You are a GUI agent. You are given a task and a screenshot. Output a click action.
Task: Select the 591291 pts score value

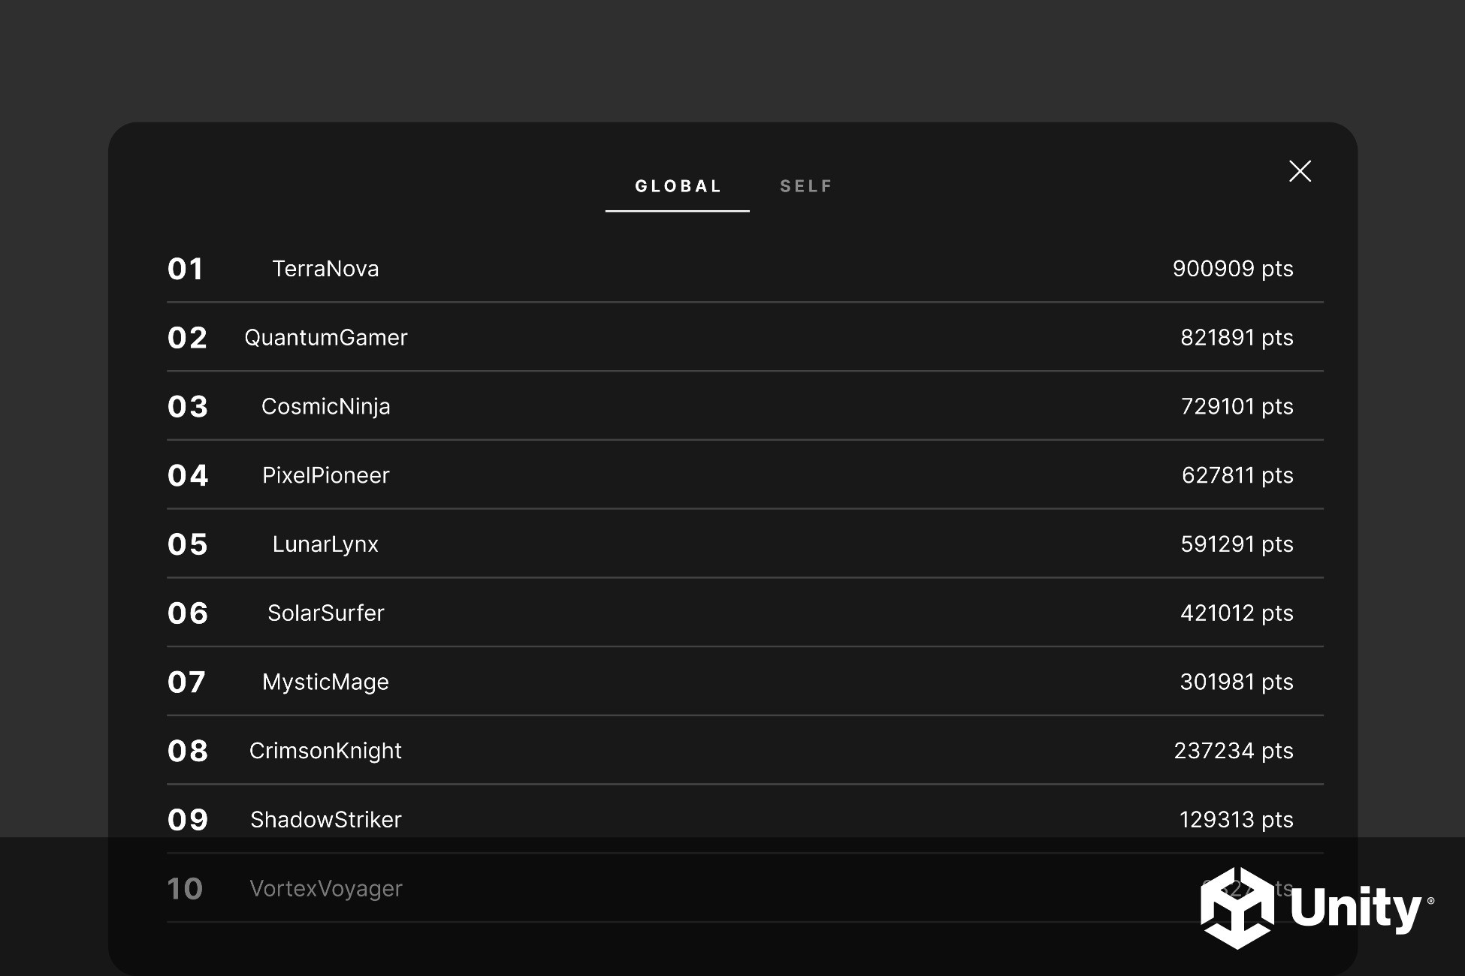(x=1236, y=544)
